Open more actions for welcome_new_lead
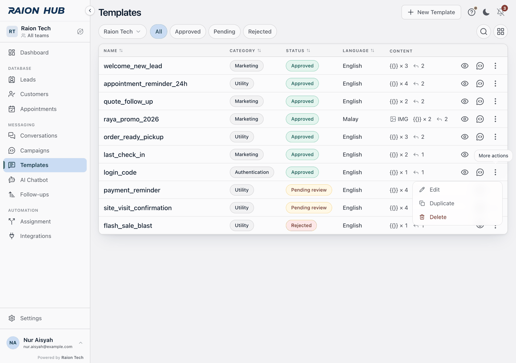The width and height of the screenshot is (516, 363). pyautogui.click(x=495, y=66)
